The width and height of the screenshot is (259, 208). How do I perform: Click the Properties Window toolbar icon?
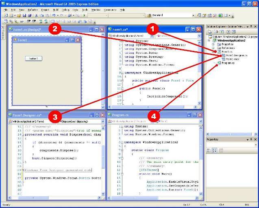point(205,15)
